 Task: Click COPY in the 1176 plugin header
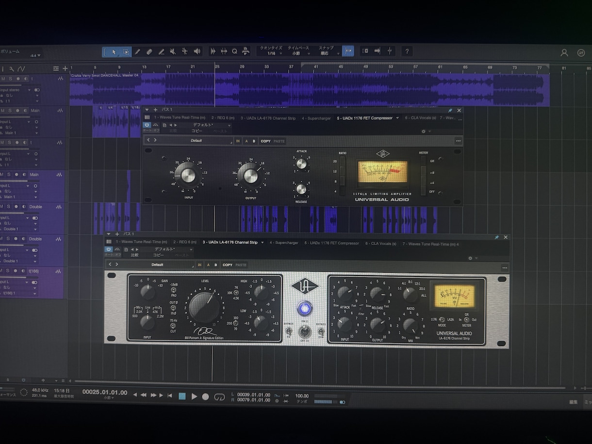point(265,141)
